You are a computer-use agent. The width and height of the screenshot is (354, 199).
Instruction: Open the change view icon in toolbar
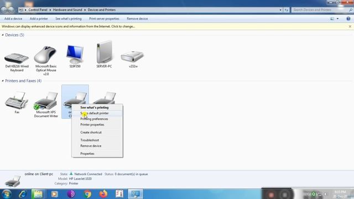[332, 19]
